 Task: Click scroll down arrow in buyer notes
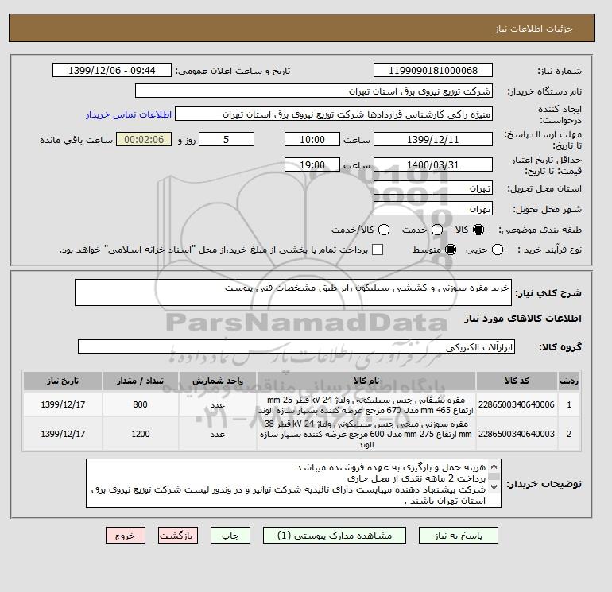[x=494, y=487]
